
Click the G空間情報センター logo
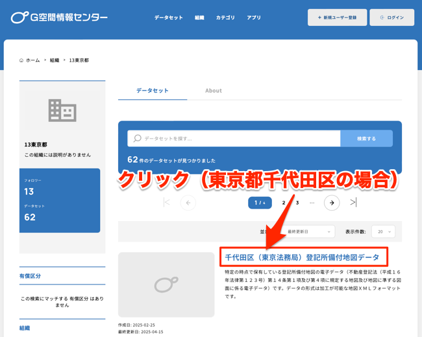click(59, 17)
